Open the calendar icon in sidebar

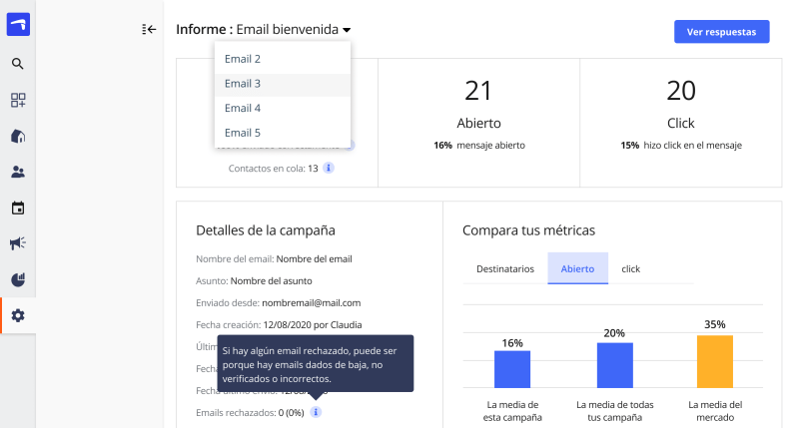click(x=18, y=208)
